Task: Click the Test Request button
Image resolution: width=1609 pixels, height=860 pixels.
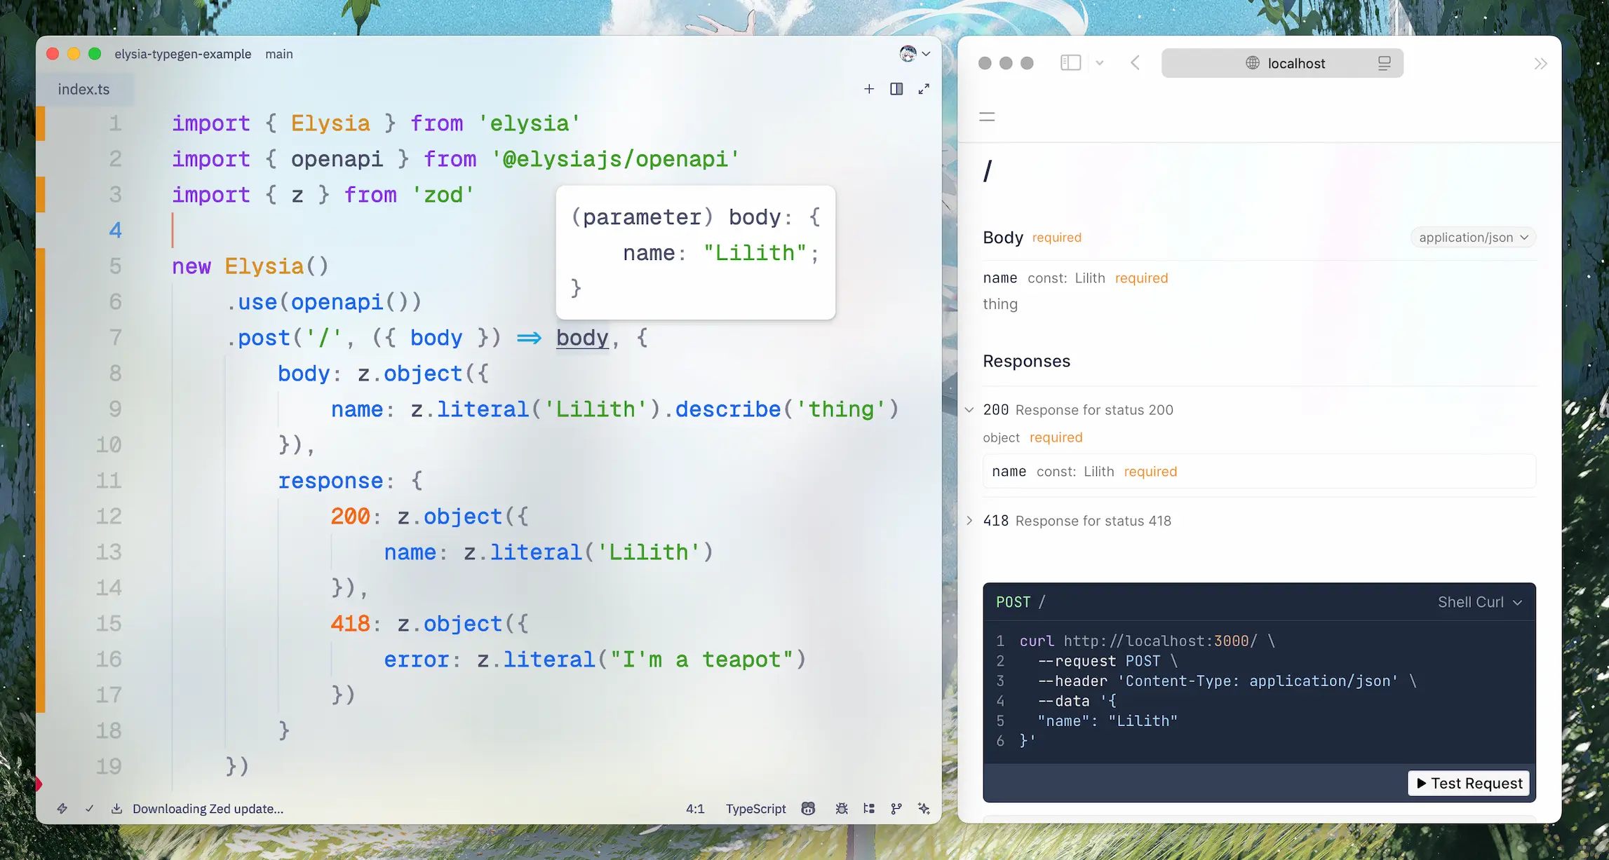Action: click(x=1469, y=783)
